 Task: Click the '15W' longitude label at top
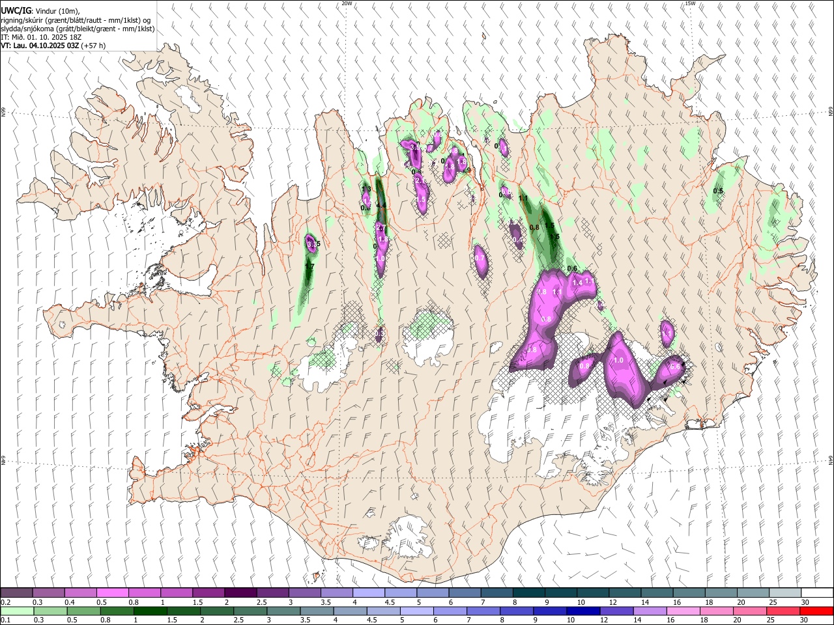690,3
